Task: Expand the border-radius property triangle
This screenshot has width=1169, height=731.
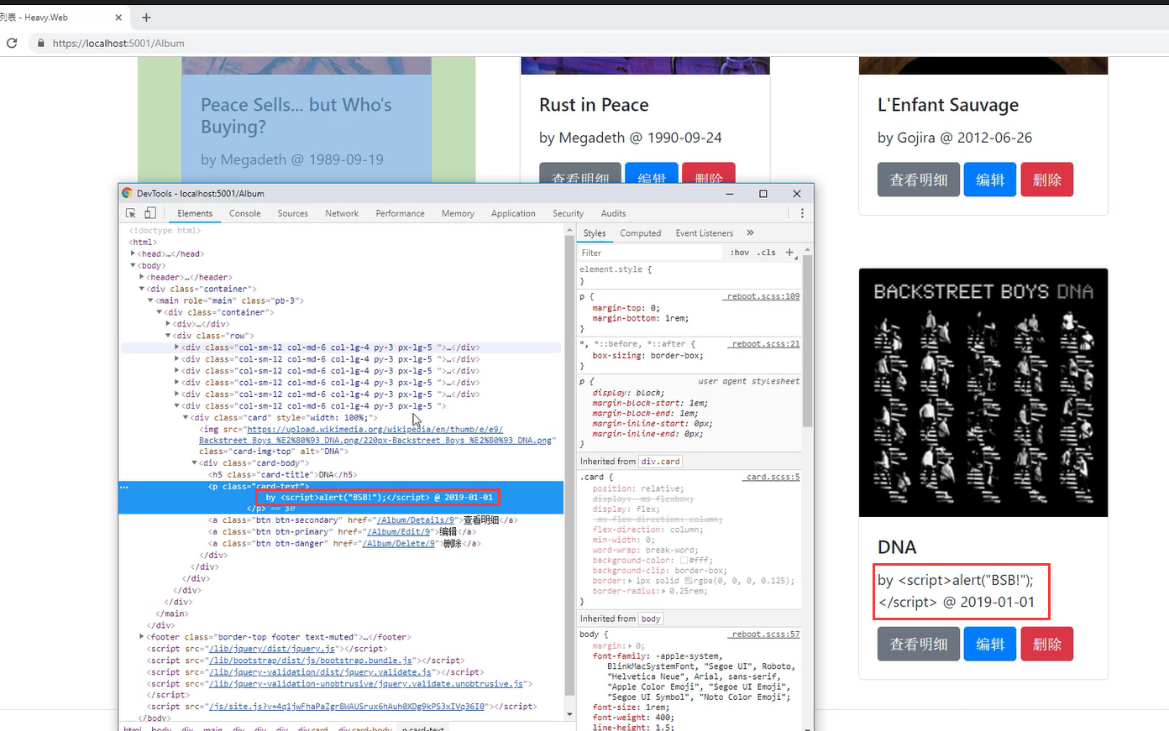Action: (664, 591)
